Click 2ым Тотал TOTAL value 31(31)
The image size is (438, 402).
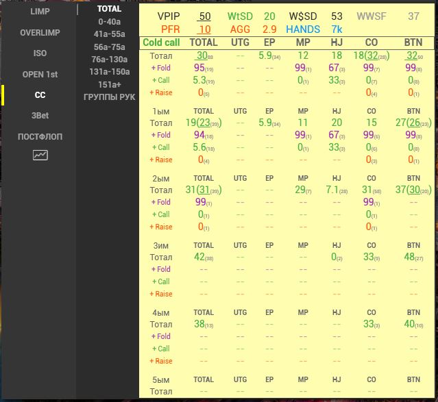coord(204,190)
